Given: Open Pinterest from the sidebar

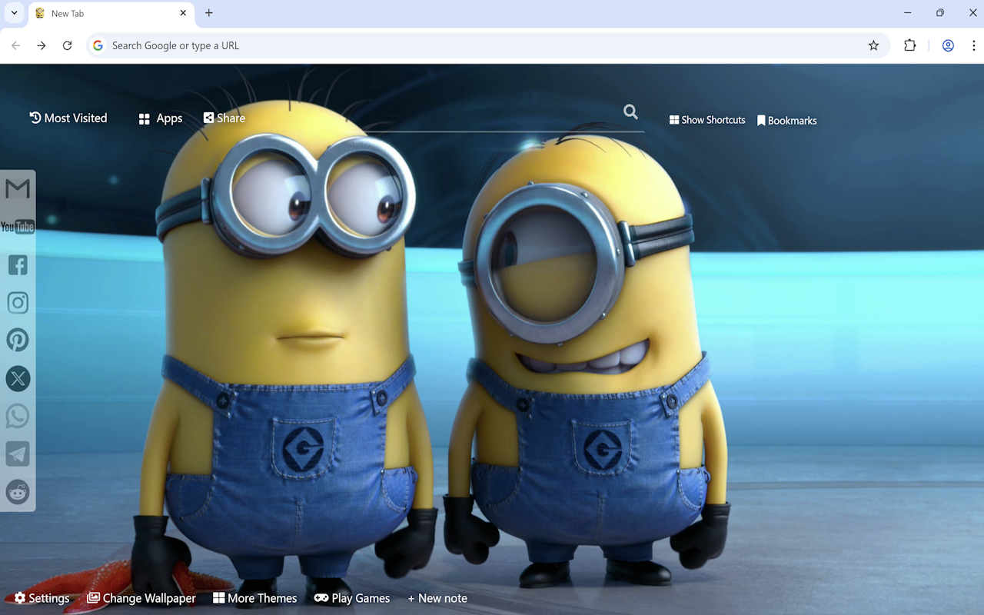Looking at the screenshot, I should click(17, 340).
